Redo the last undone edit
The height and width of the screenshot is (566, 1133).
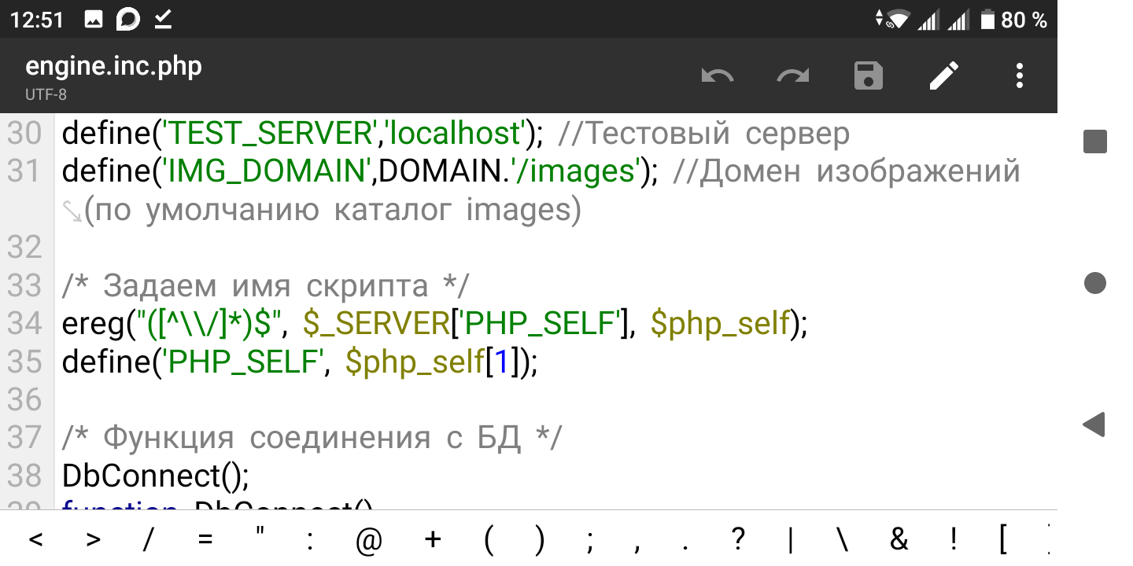792,76
